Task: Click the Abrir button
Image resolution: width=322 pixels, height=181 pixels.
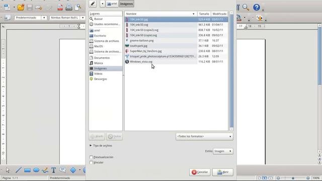Action: 223,172
